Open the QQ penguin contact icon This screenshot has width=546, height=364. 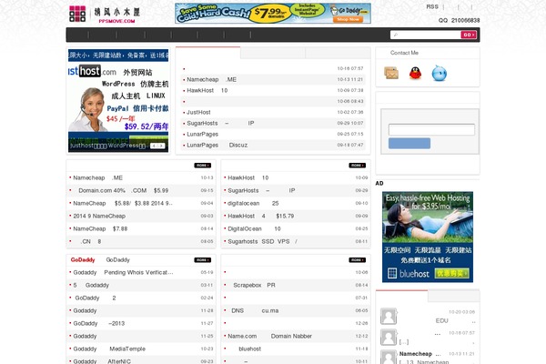415,73
